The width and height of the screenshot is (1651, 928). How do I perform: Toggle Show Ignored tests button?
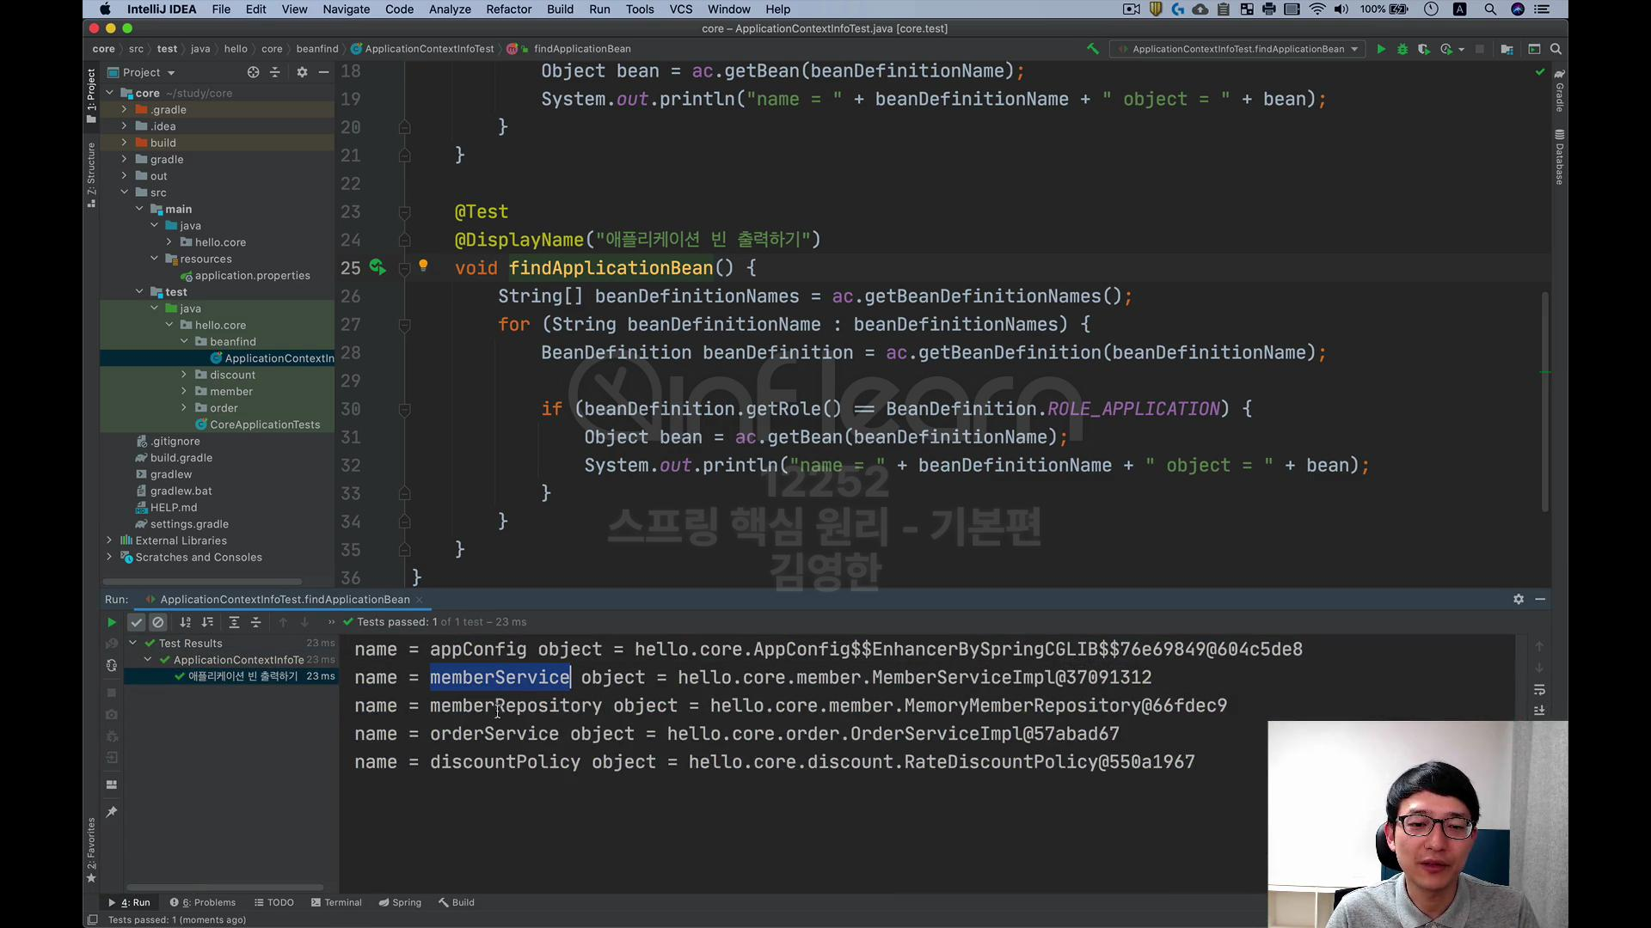[158, 622]
